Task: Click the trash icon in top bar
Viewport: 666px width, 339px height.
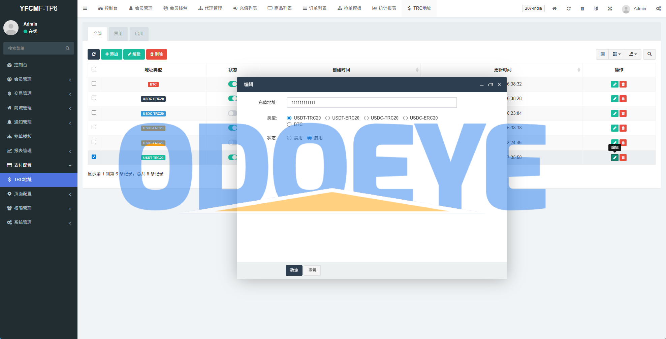Action: pyautogui.click(x=582, y=8)
